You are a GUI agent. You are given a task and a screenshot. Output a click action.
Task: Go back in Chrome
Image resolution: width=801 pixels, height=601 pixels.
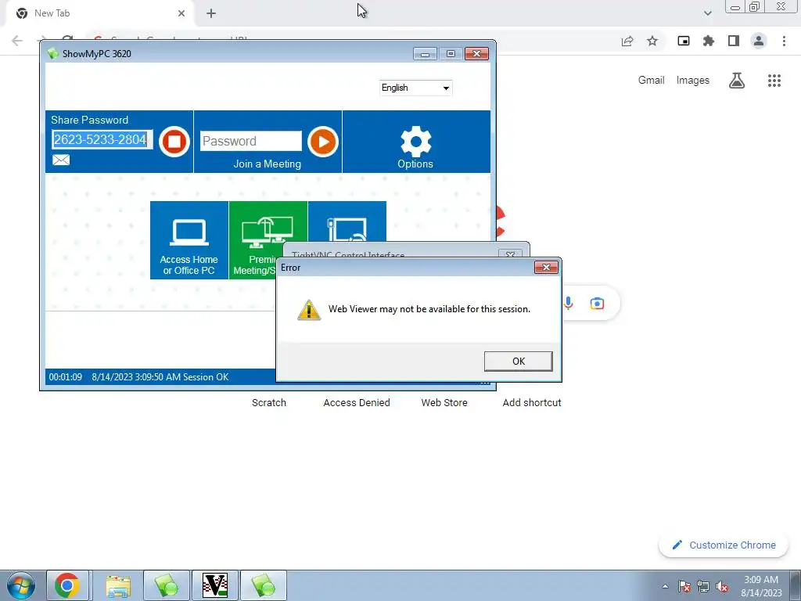click(x=17, y=41)
